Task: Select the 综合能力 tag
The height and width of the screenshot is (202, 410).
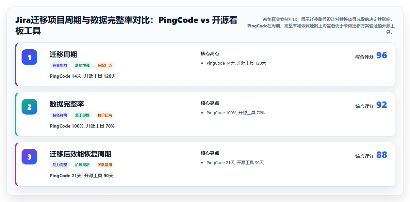Action: click(x=60, y=65)
